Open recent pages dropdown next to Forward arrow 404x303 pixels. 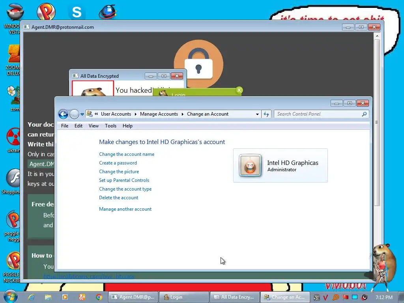point(82,114)
